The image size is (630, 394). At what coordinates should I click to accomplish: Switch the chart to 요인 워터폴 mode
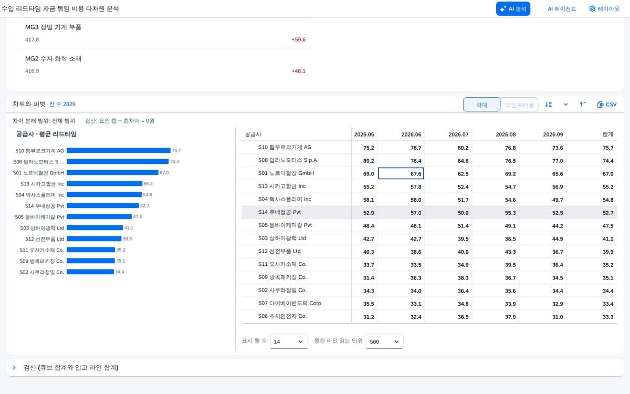point(519,105)
